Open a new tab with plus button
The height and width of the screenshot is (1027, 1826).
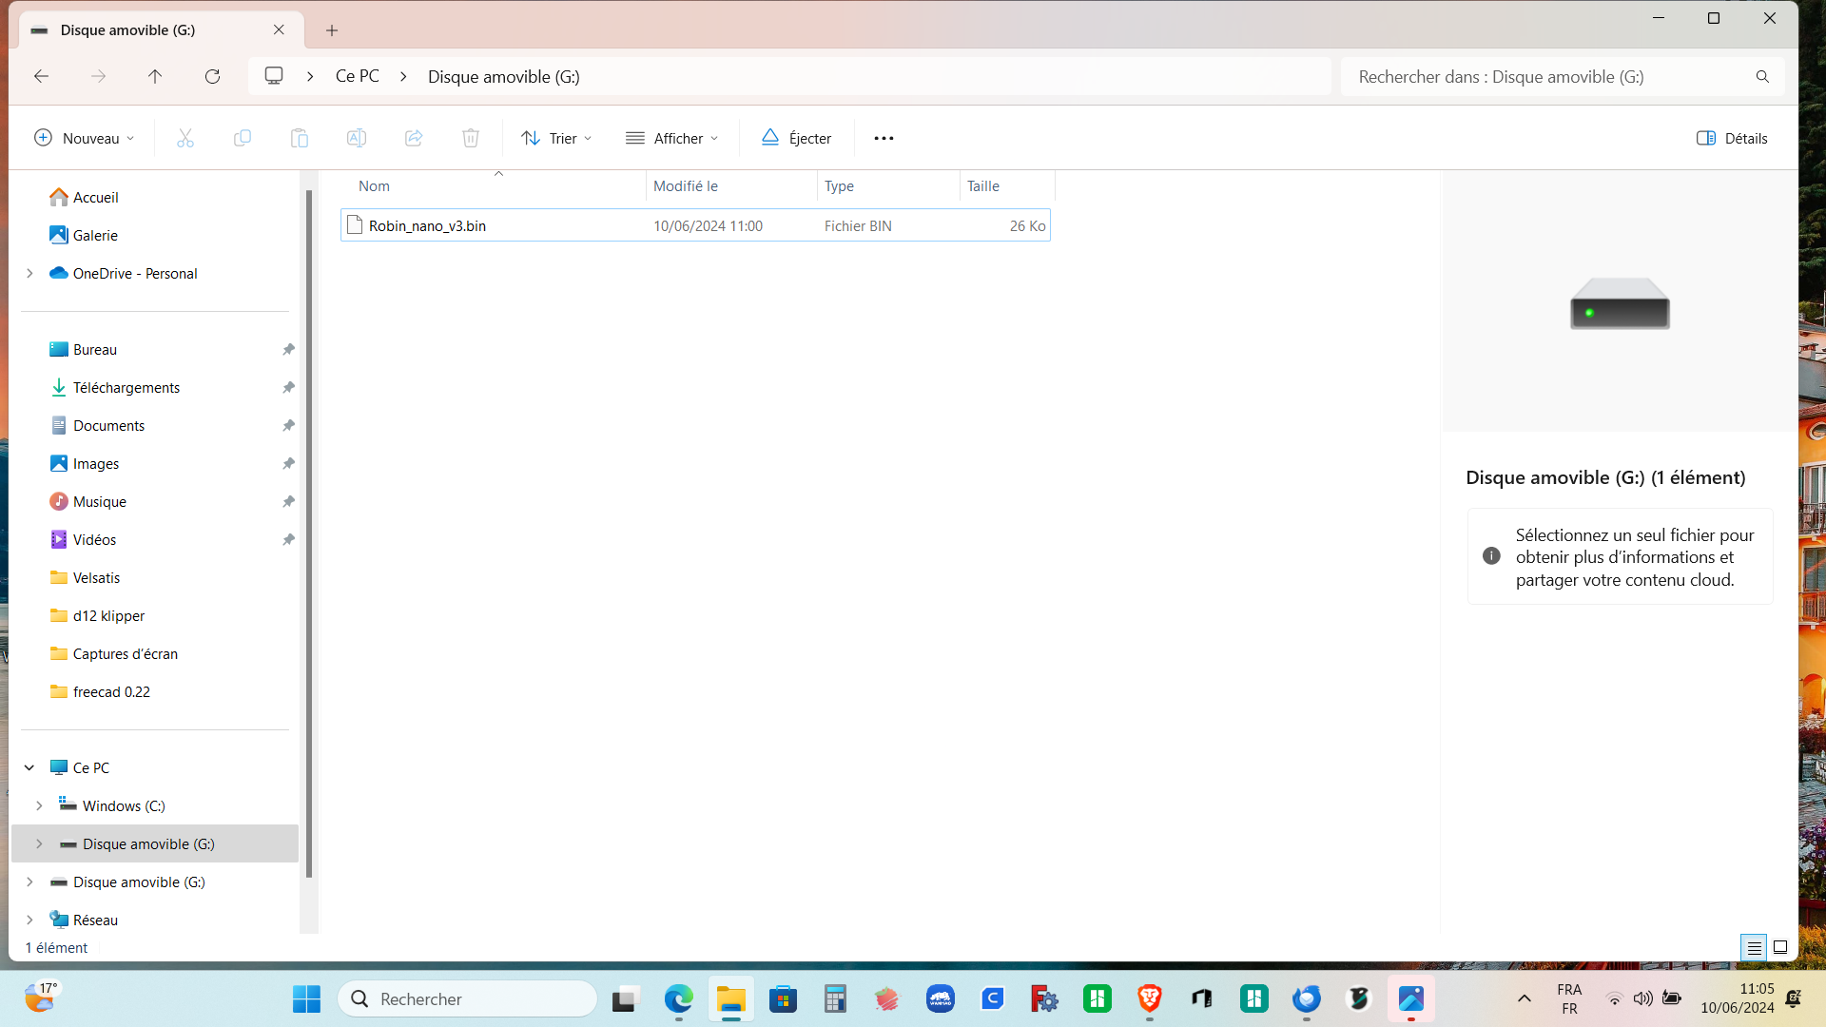pyautogui.click(x=332, y=30)
